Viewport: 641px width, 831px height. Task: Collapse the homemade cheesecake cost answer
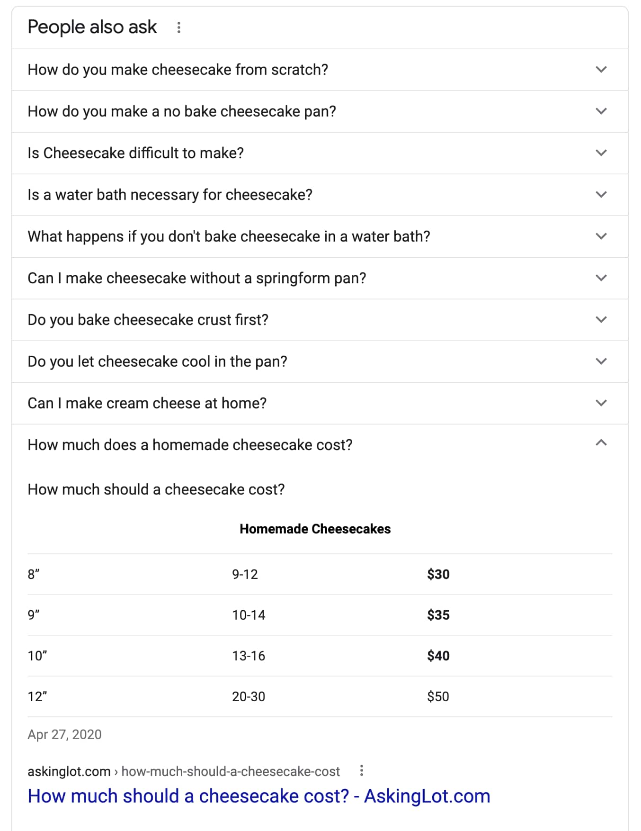coord(601,443)
